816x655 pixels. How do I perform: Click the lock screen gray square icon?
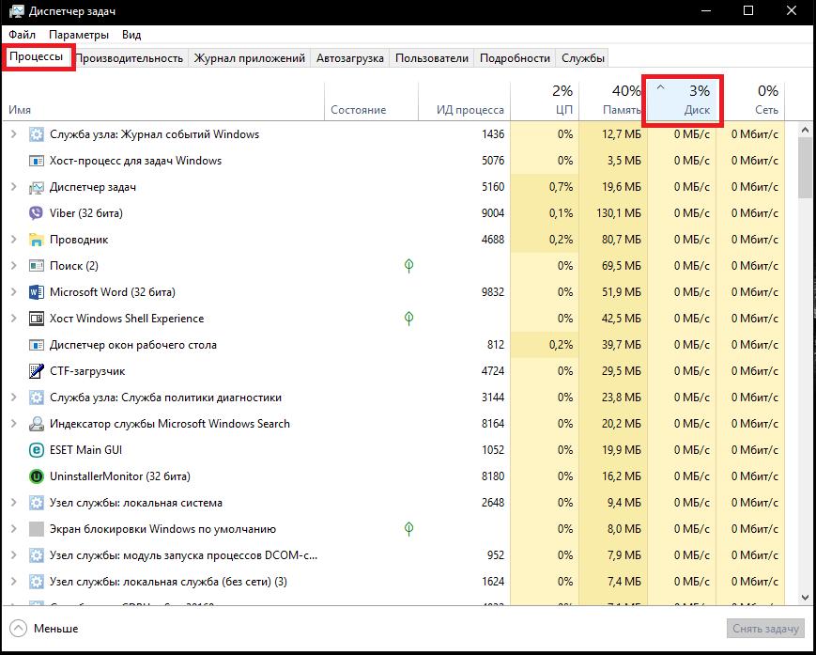(36, 529)
